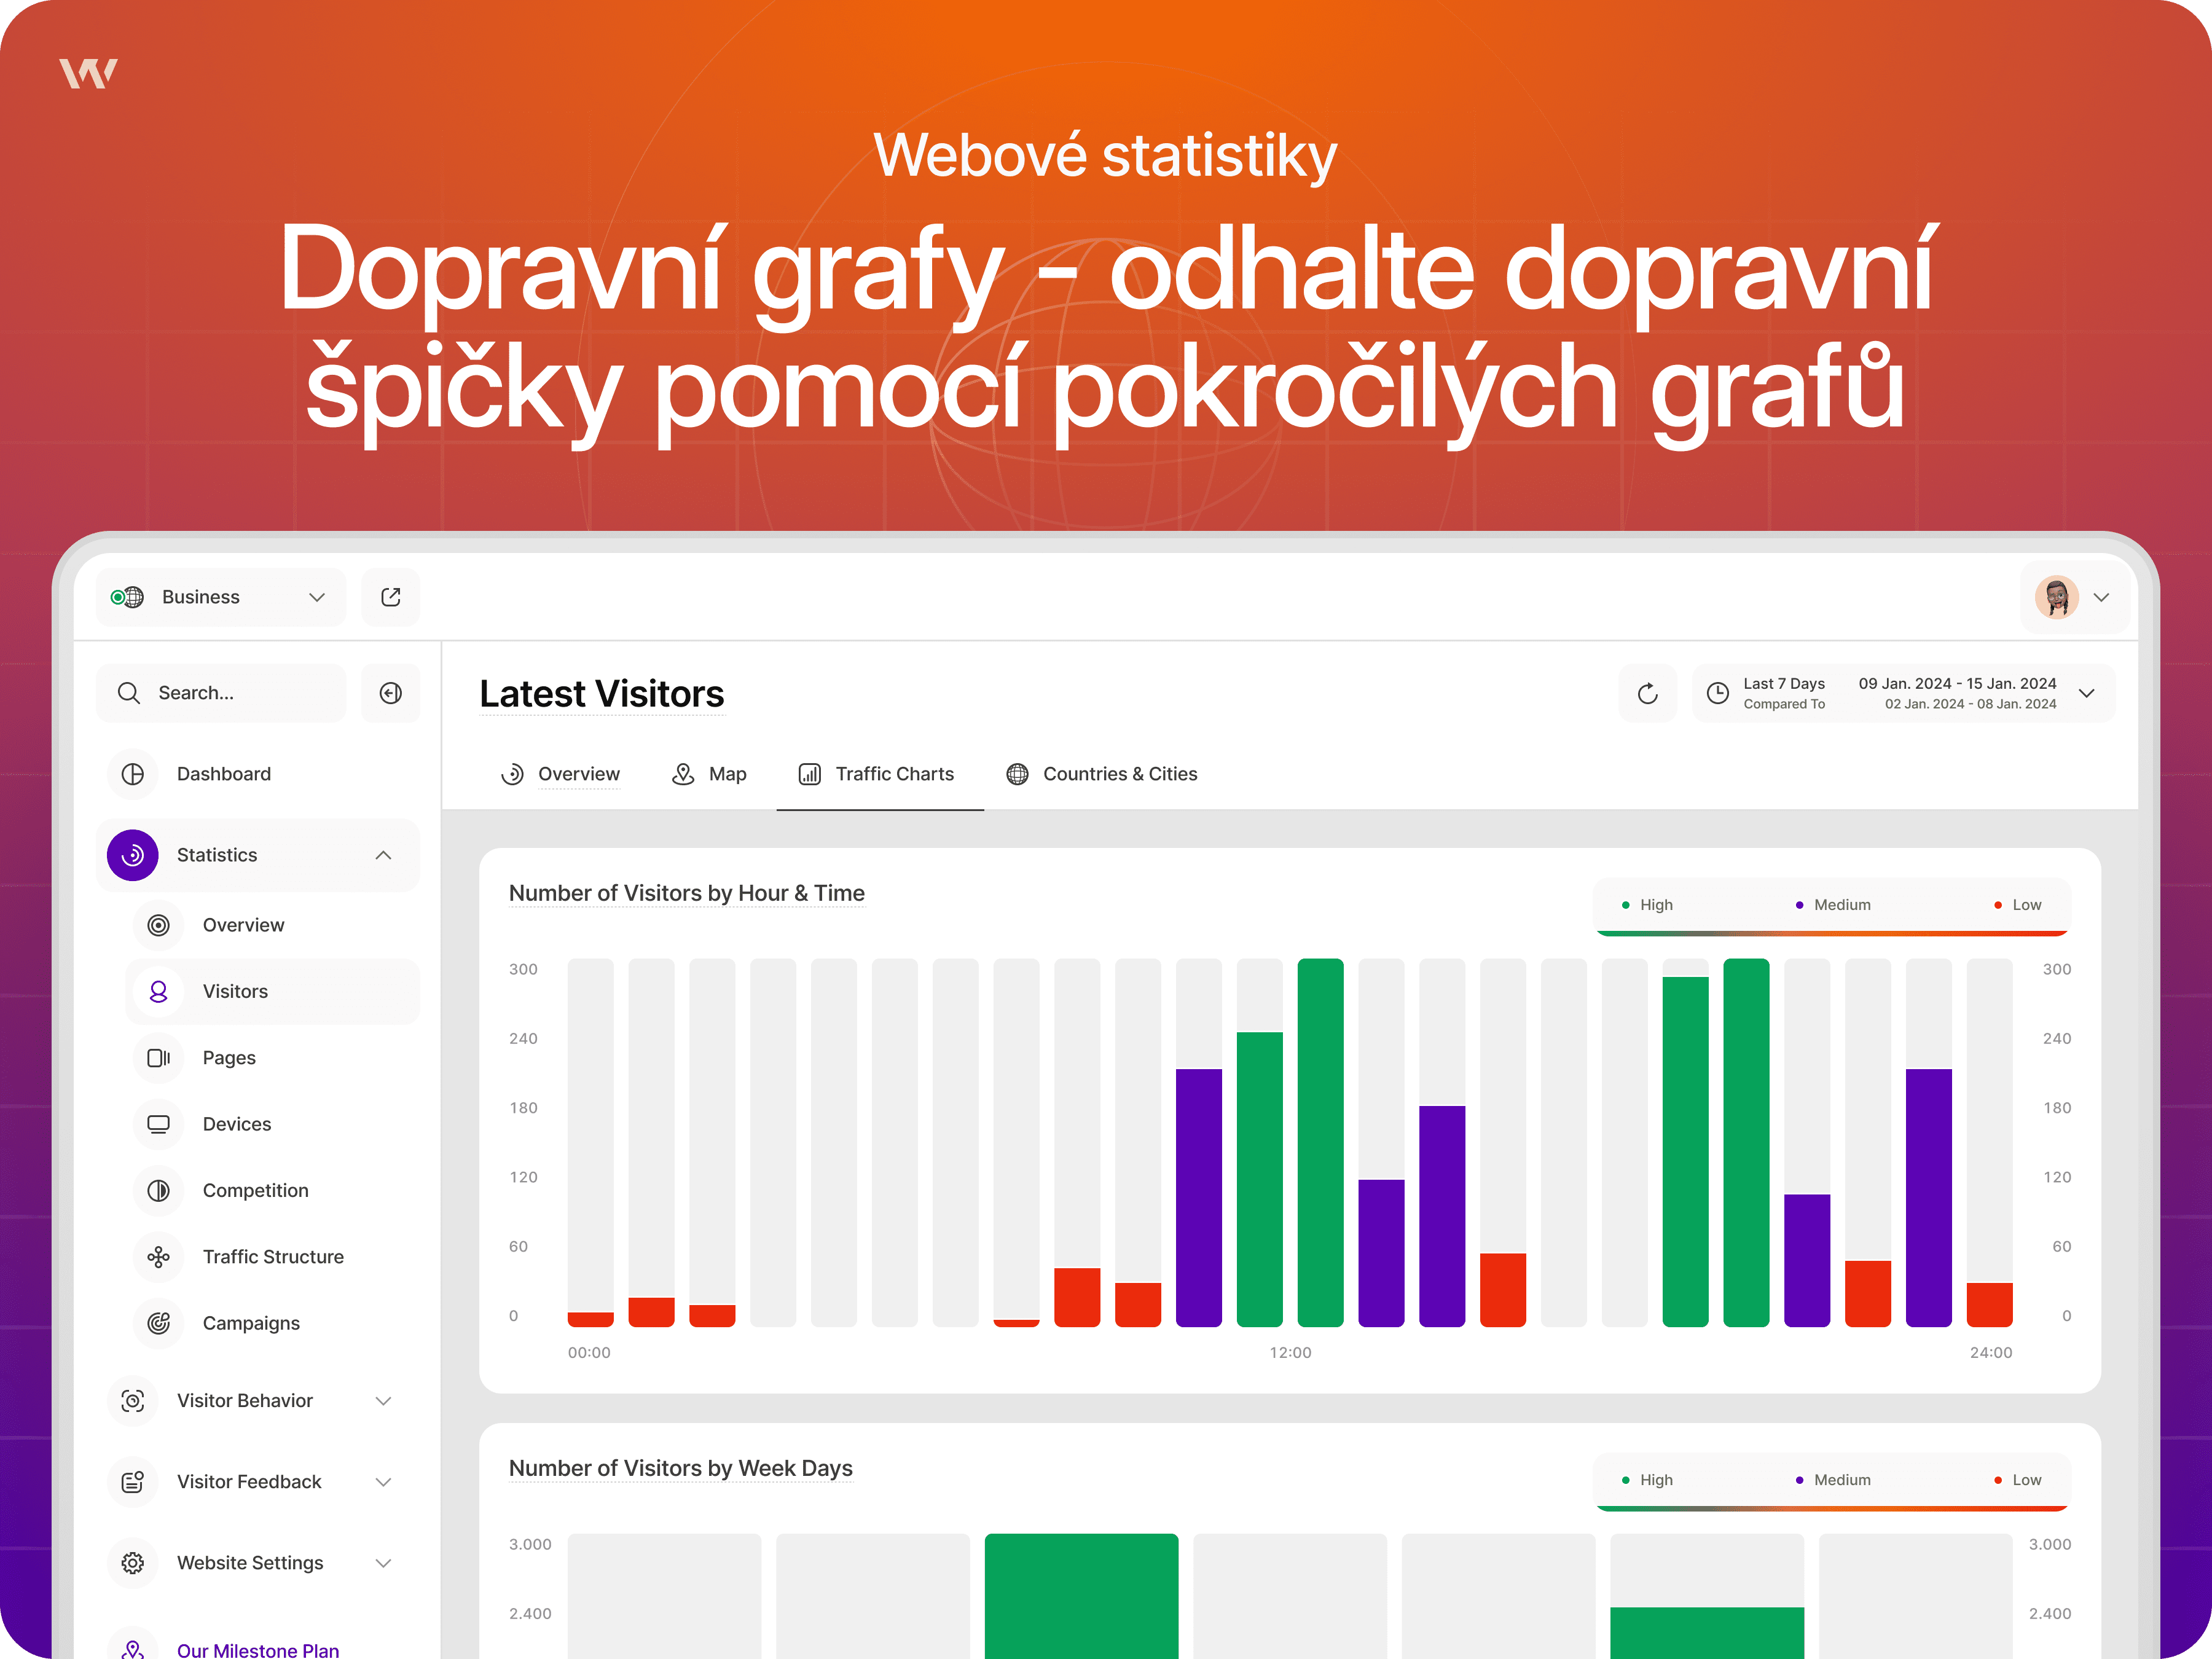
Task: Click the Overview target icon in the sidebar
Action: pyautogui.click(x=158, y=925)
